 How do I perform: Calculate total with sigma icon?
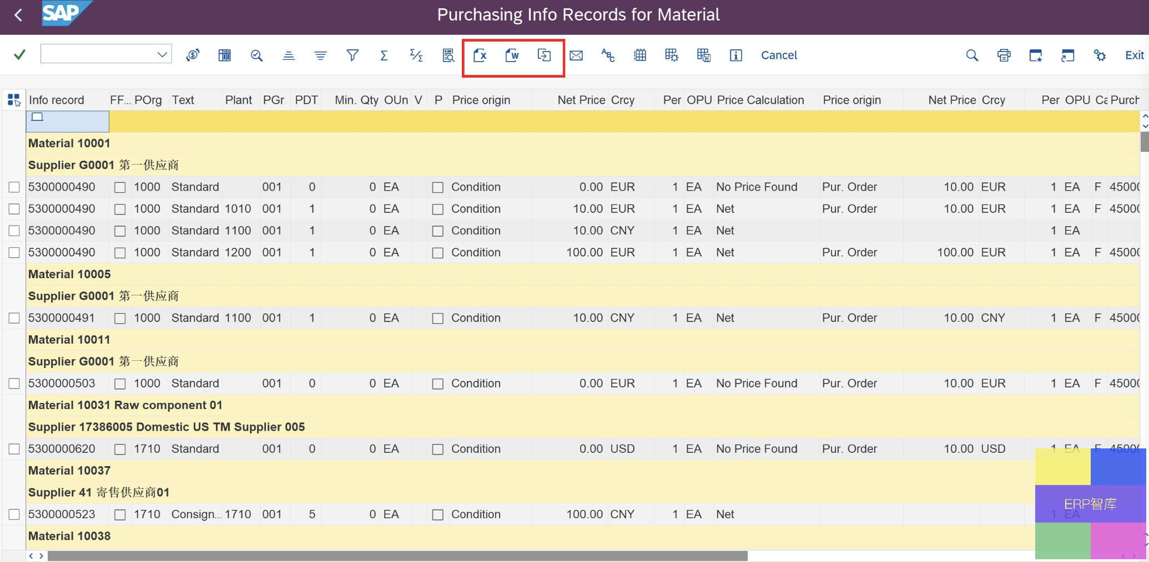point(384,55)
